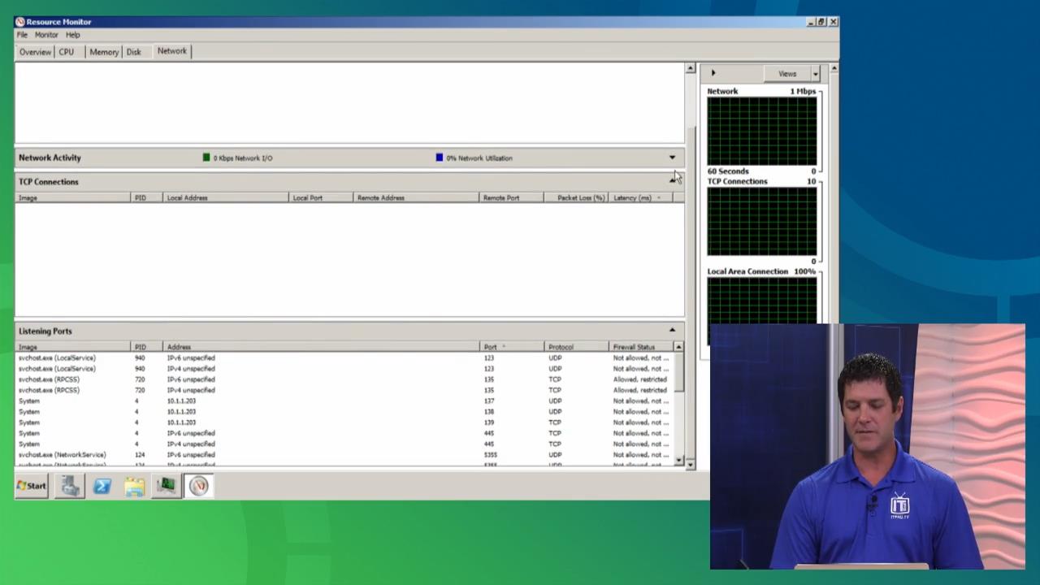Click the Resource Monitor title bar icon
1040x585 pixels.
(x=20, y=22)
